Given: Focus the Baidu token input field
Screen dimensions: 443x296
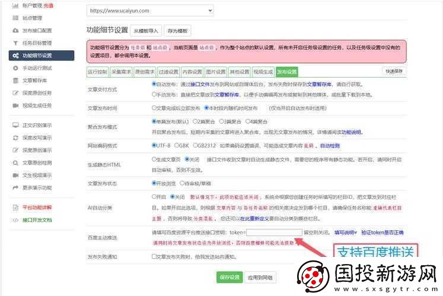Looking at the screenshot, I should point(274,233).
